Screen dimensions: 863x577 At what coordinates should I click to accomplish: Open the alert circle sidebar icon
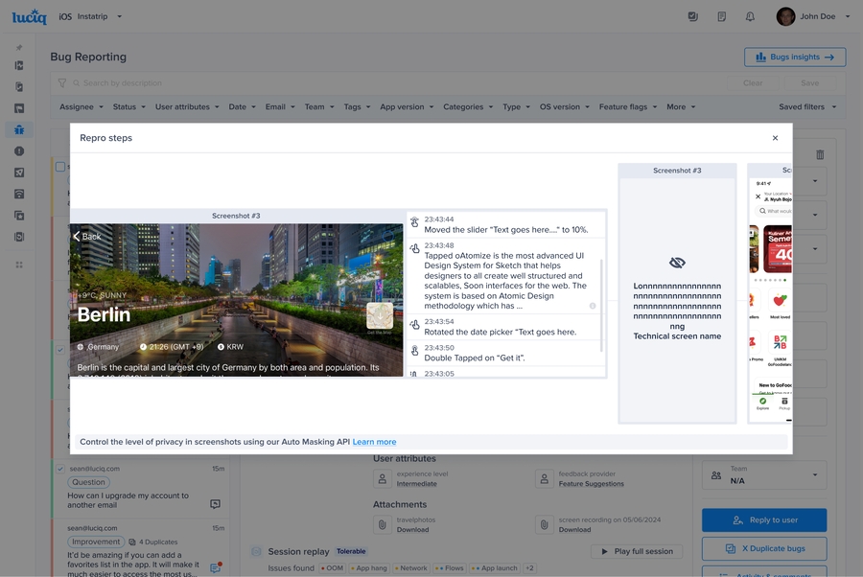point(19,151)
